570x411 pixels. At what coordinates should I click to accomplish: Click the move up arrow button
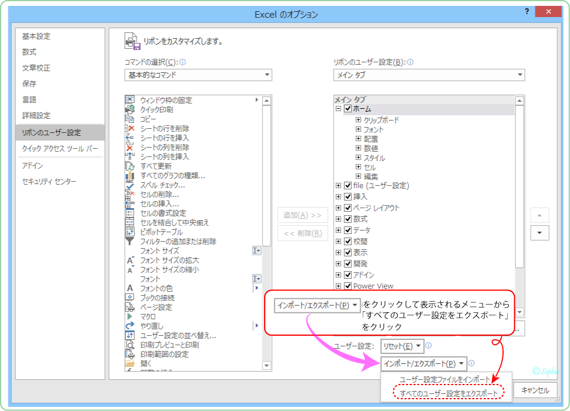coord(540,215)
